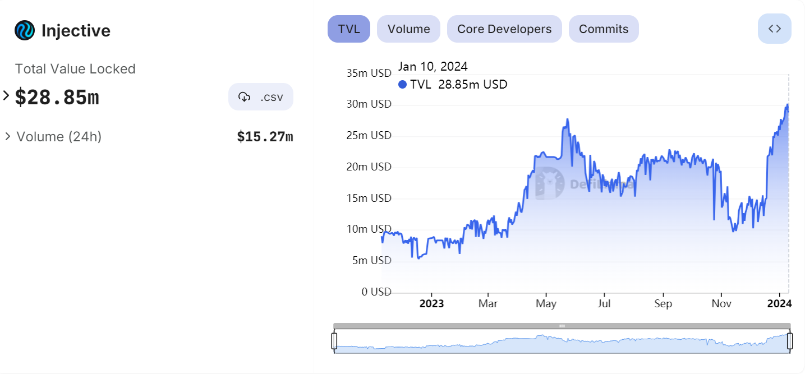Click the blue TVL legend dot
The image size is (805, 374).
[x=402, y=85]
